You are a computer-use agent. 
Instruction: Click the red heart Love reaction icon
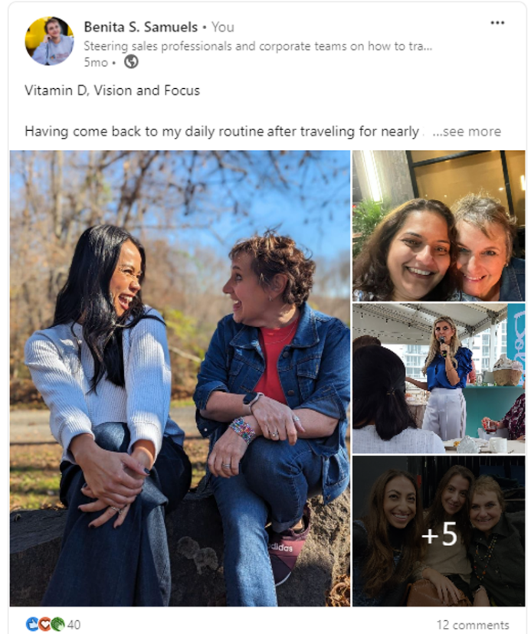click(45, 624)
